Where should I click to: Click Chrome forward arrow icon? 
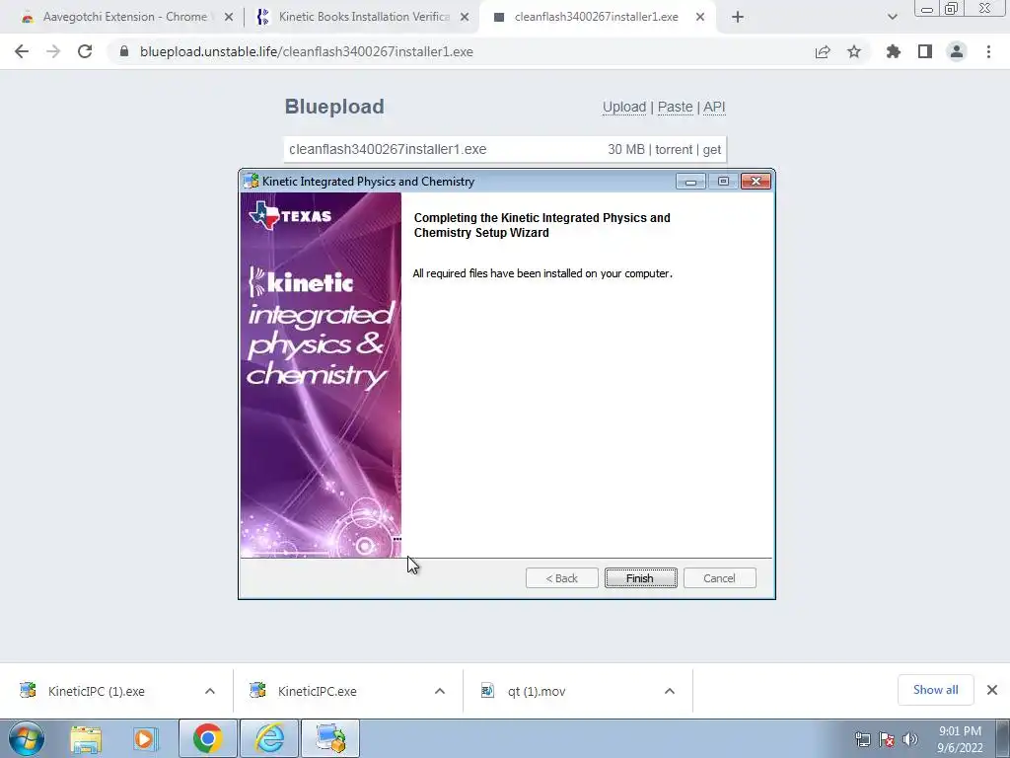click(x=53, y=51)
